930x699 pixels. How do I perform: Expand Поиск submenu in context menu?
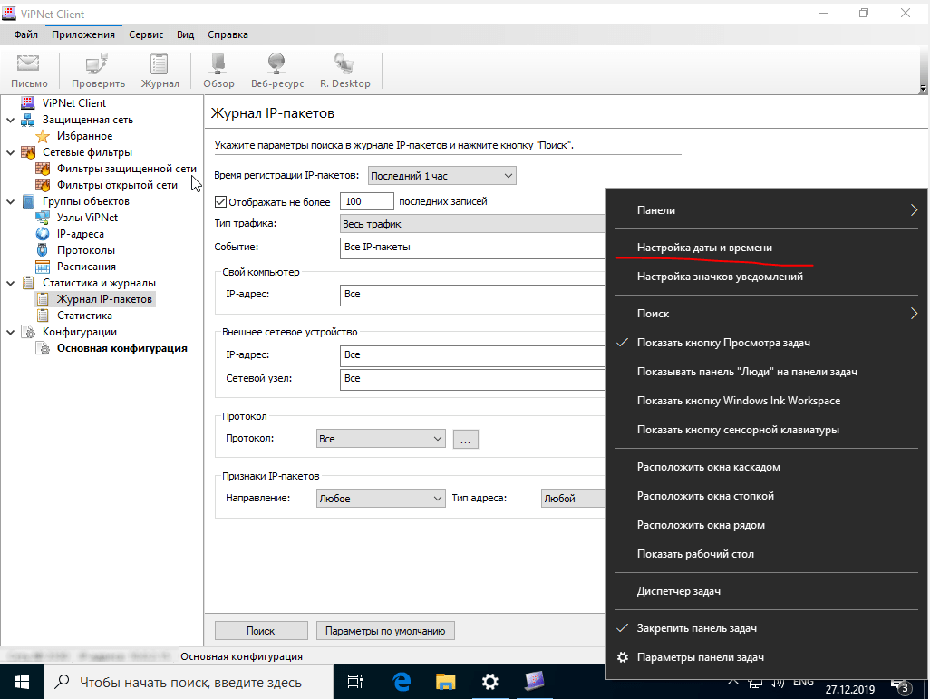pos(767,314)
